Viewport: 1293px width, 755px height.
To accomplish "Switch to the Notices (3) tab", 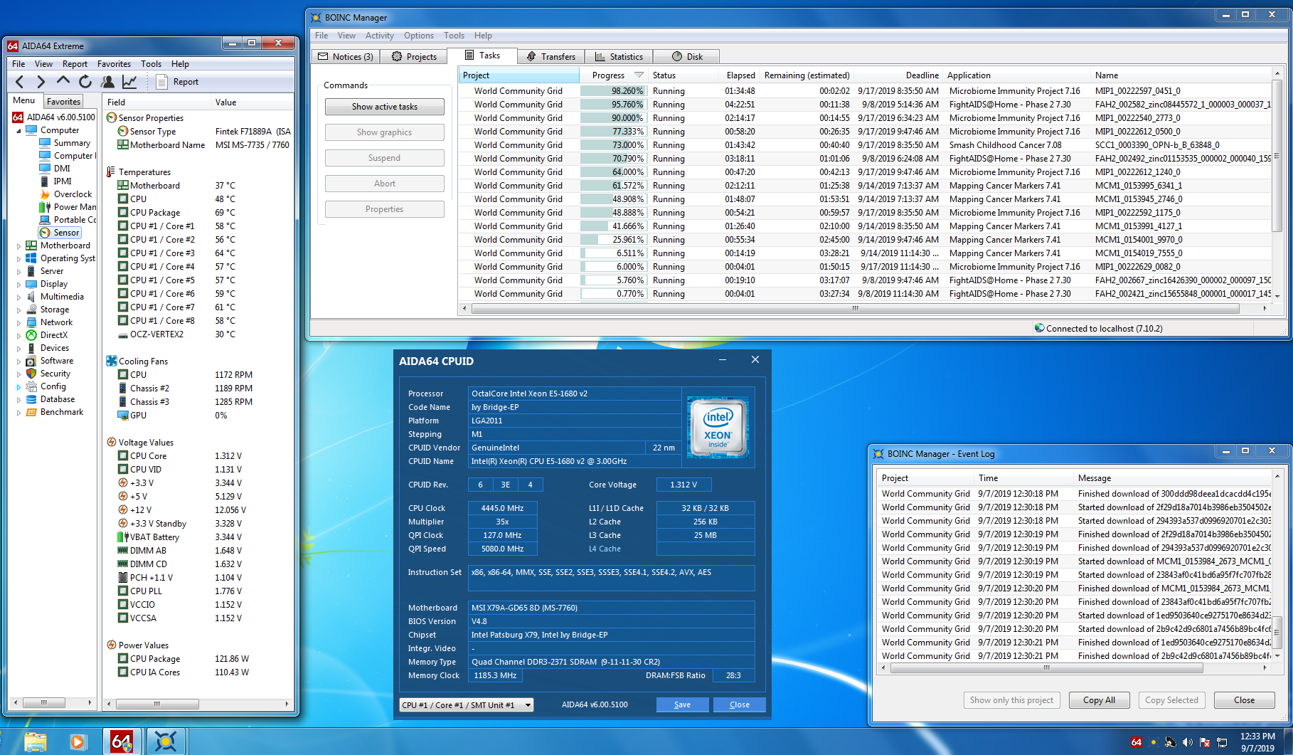I will coord(345,57).
